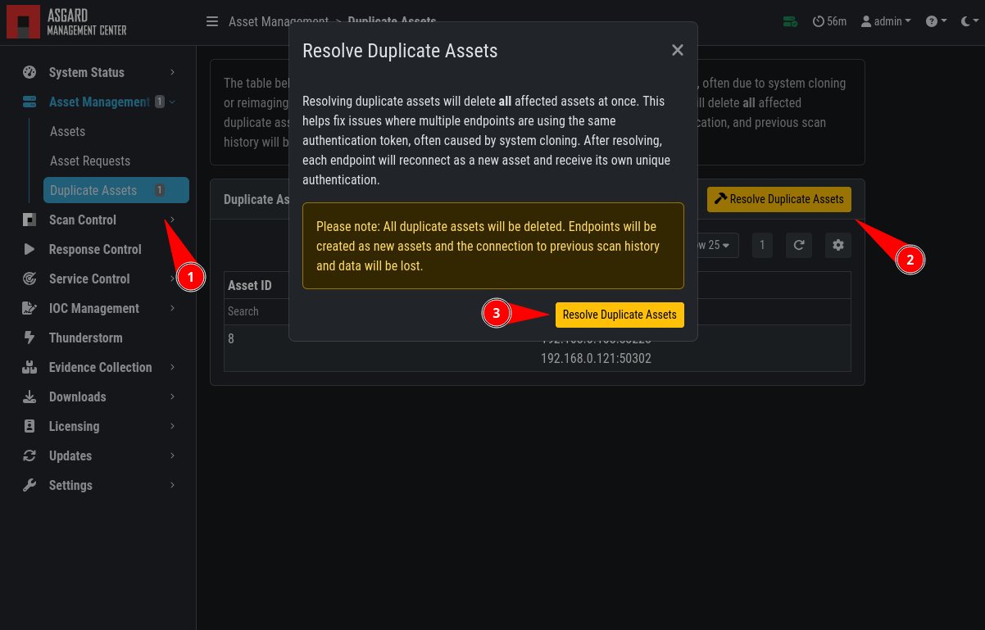
Task: Click the Settings wrench icon
Action: [30, 485]
